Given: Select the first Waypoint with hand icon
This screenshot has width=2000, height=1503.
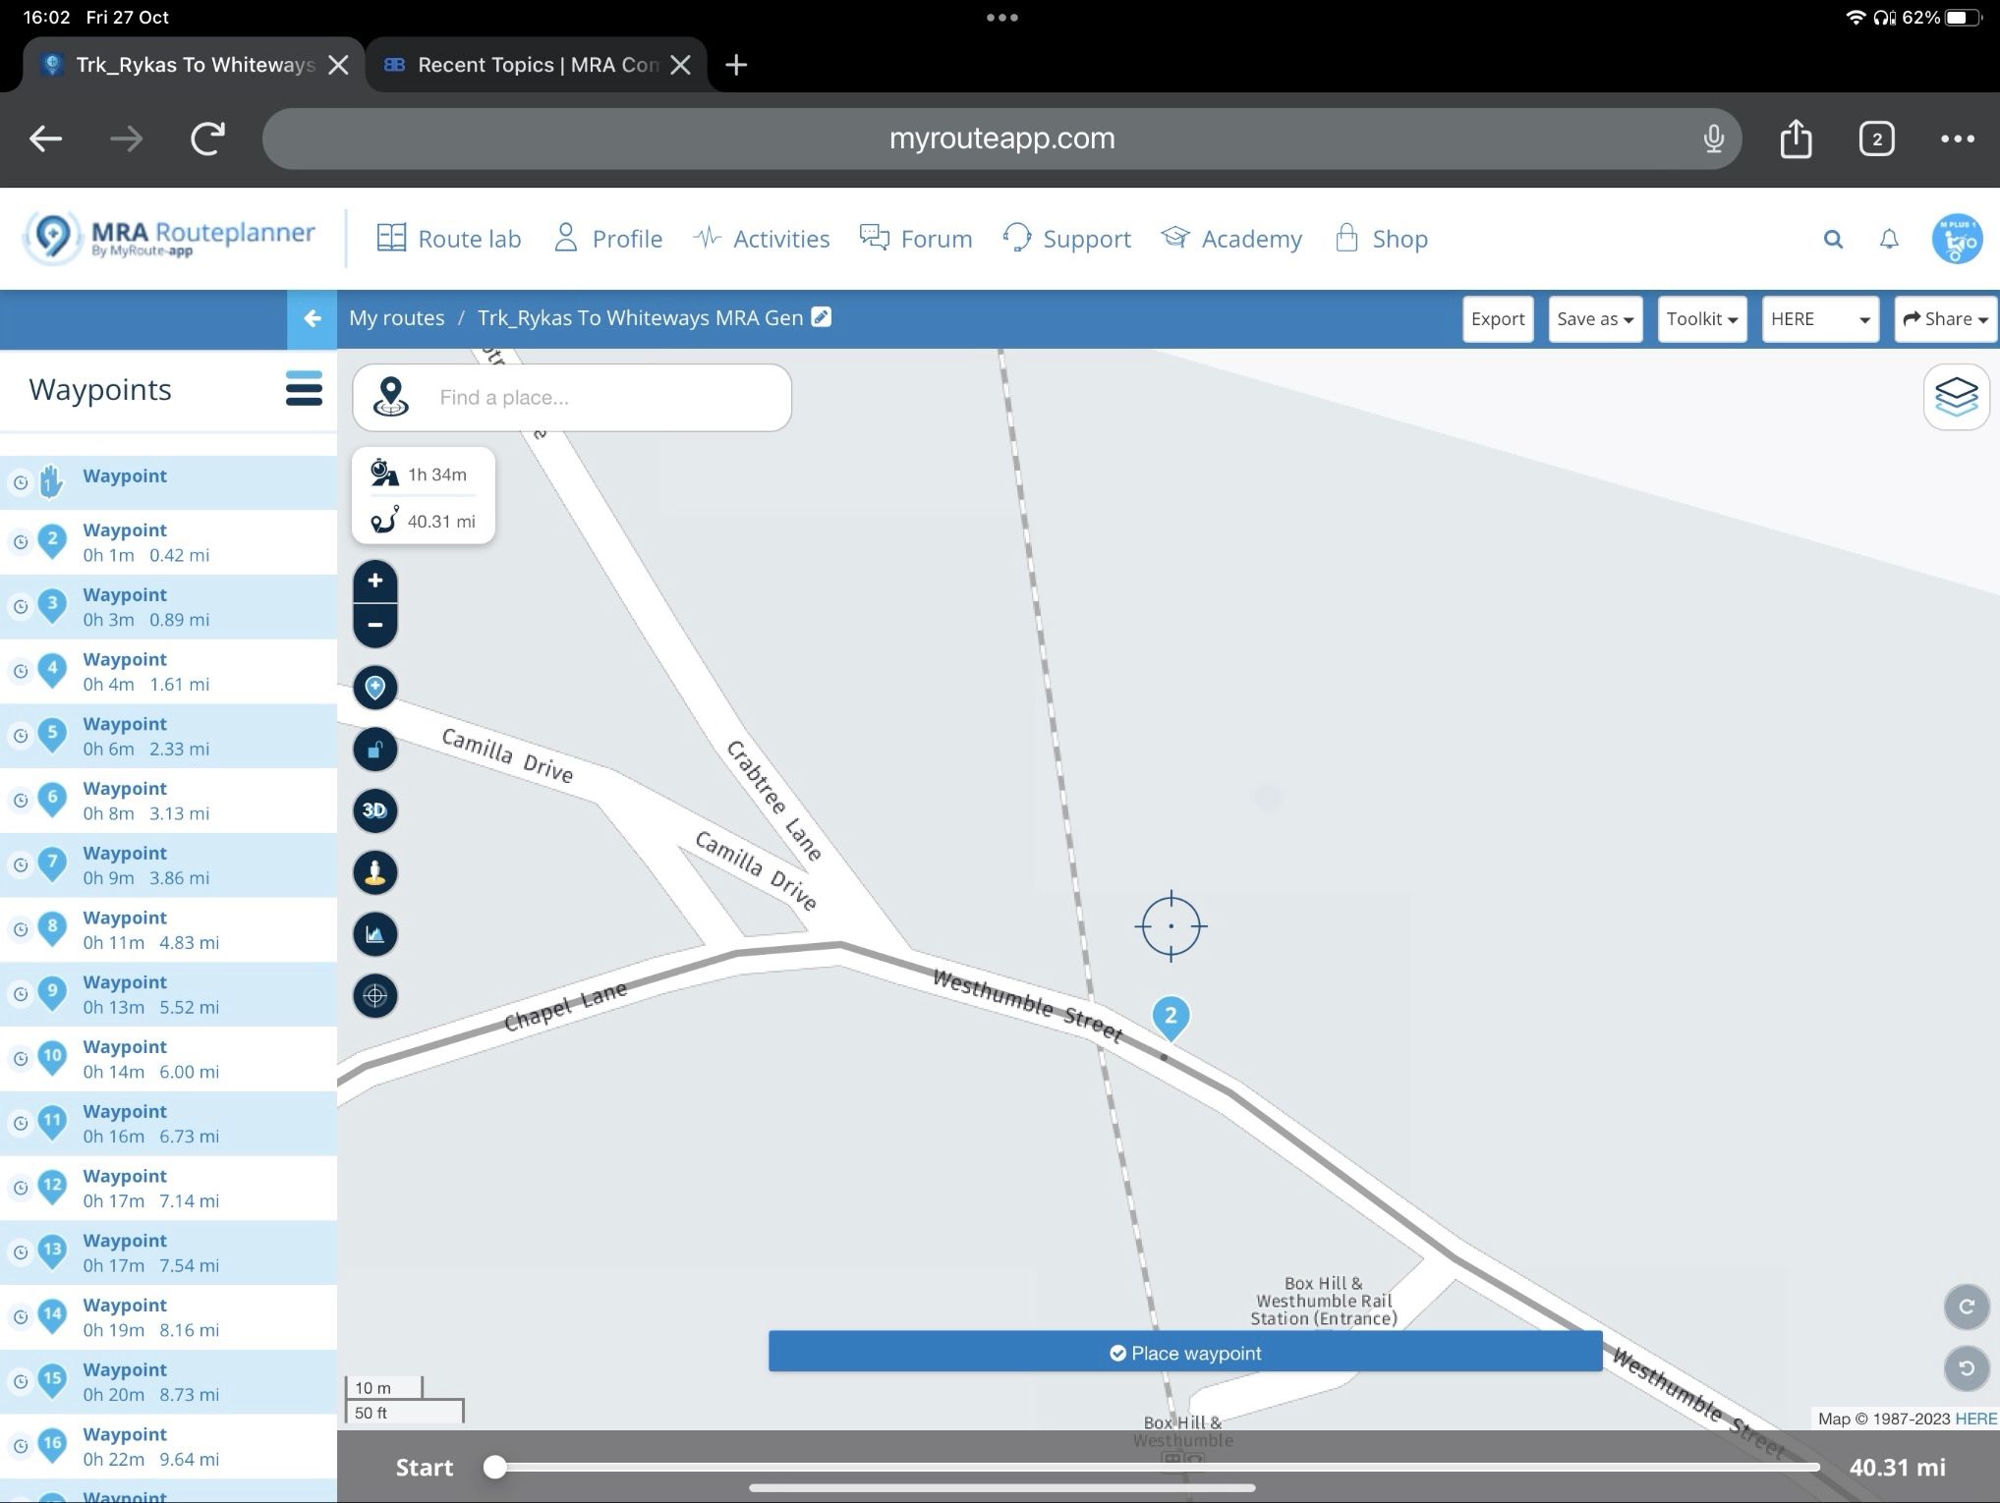Looking at the screenshot, I should coord(168,482).
